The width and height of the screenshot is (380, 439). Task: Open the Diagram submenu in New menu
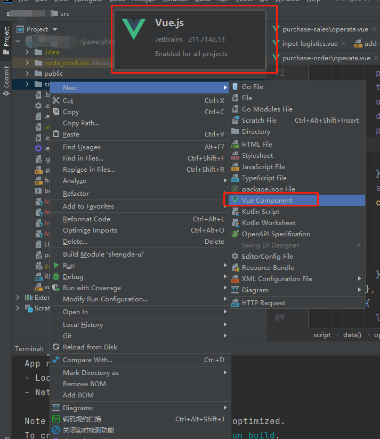[x=297, y=290]
